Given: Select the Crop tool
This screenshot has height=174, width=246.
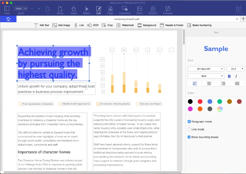Looking at the screenshot, I should coord(107,25).
